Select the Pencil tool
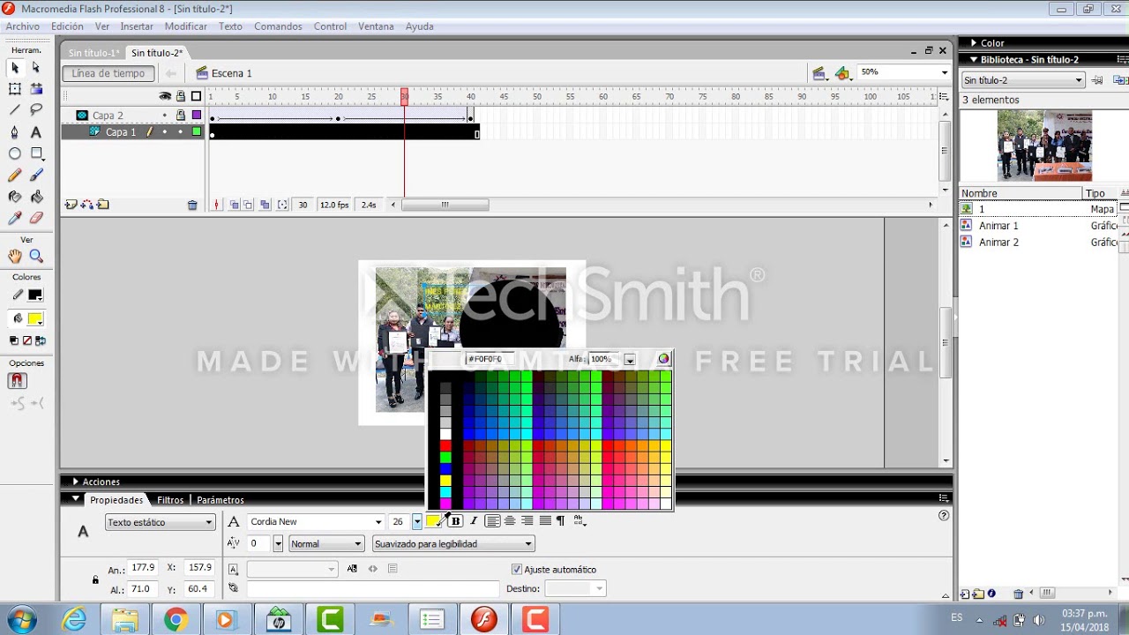 point(15,176)
